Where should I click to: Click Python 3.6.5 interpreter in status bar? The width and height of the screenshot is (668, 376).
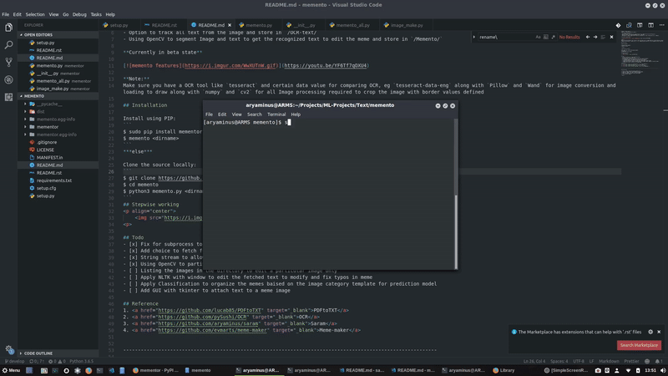tap(81, 361)
